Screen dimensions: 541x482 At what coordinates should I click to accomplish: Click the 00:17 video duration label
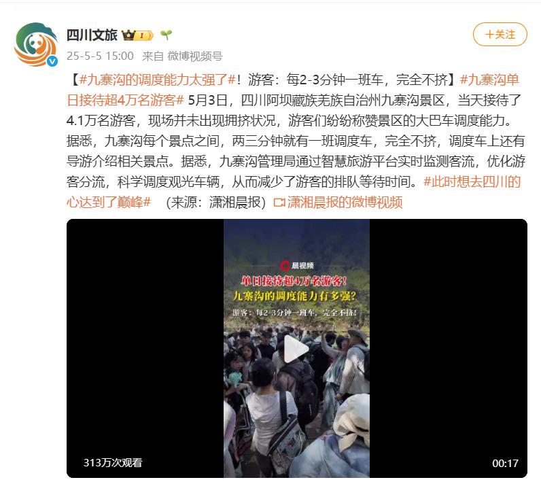[505, 463]
